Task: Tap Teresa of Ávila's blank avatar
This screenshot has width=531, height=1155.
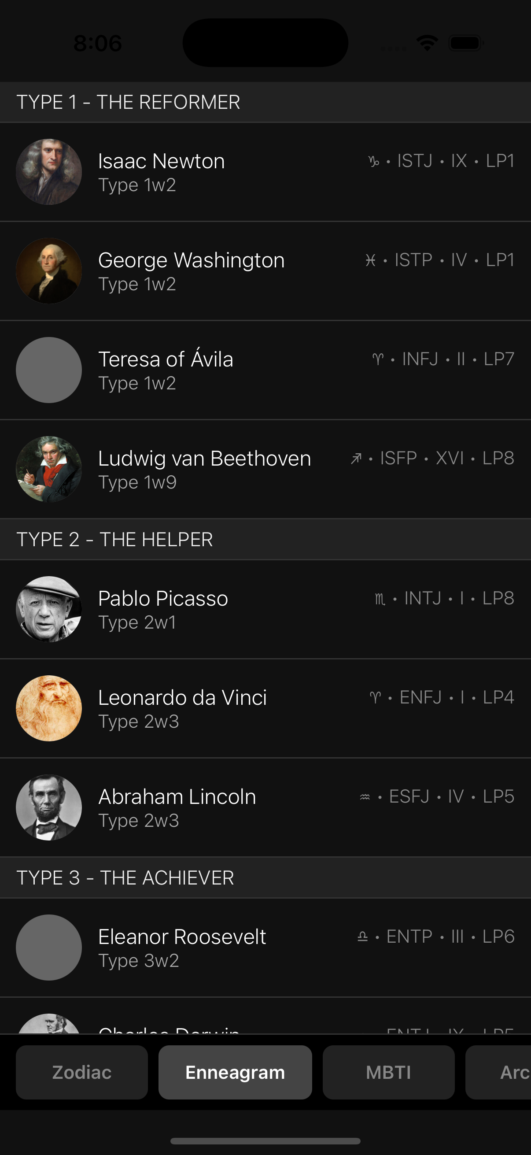Action: pyautogui.click(x=49, y=370)
